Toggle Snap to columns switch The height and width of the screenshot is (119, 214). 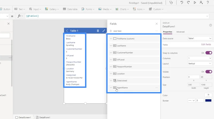coord(209,53)
